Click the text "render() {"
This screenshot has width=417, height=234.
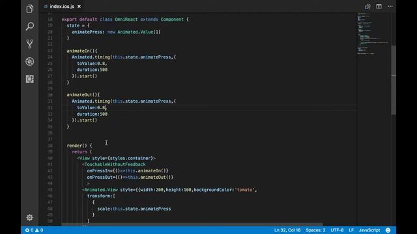pyautogui.click(x=79, y=146)
